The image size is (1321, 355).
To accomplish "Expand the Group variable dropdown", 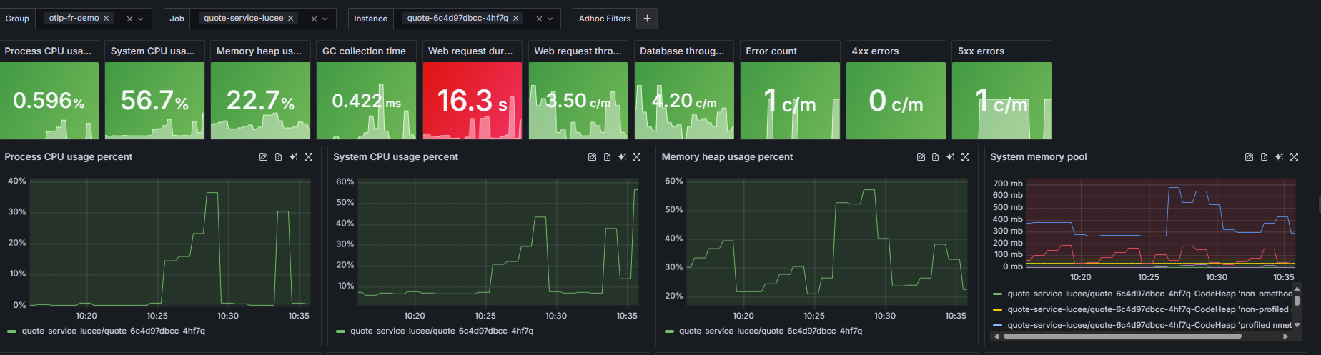I will pyautogui.click(x=141, y=19).
